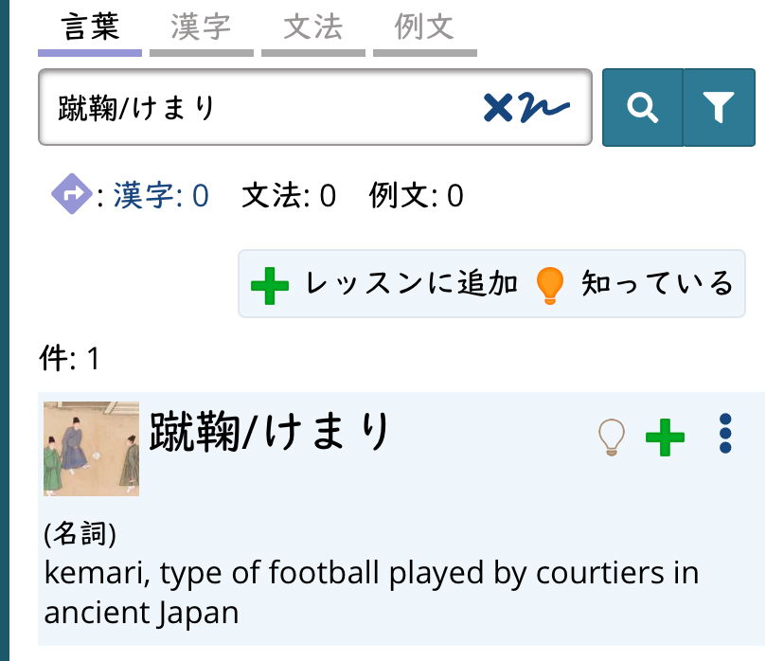Switch to the 言葉 tab
The width and height of the screenshot is (784, 661).
91,27
